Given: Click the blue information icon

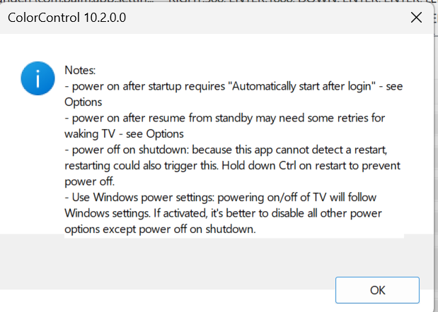Looking at the screenshot, I should (x=38, y=78).
